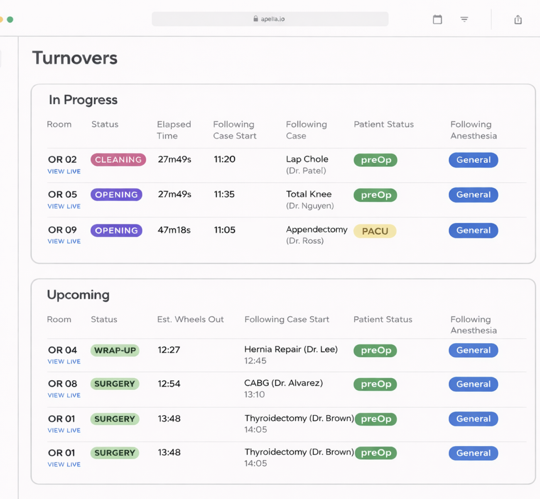Click the calendar icon in the toolbar
540x499 pixels.
pyautogui.click(x=437, y=20)
